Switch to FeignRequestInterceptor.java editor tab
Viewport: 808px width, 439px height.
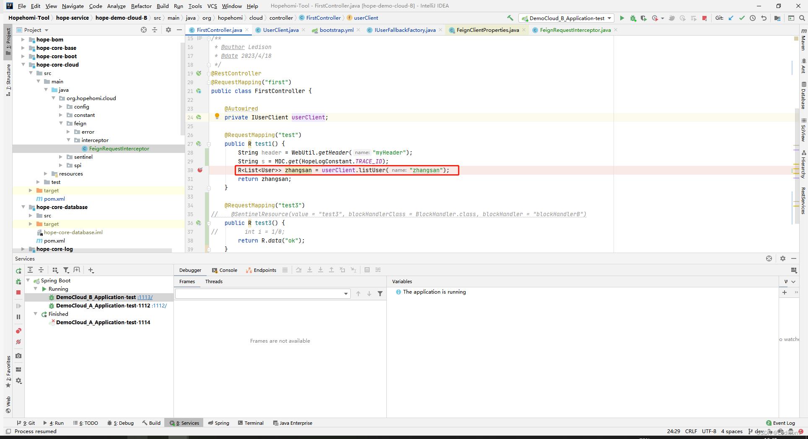pyautogui.click(x=575, y=30)
